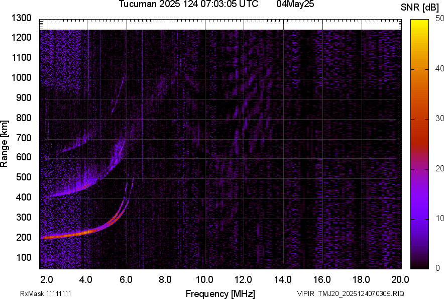444x299 pixels.
Task: Click the range tick label '400'
Action: 24,197
